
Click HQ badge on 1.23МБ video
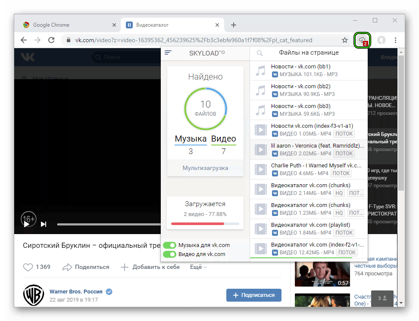[339, 213]
